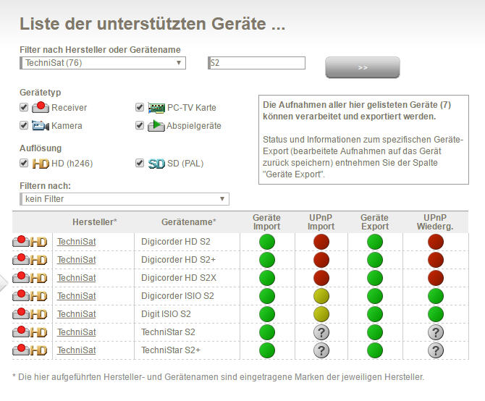The image size is (485, 401).
Task: Open TechniSat link for Digit ISIO S2
Action: pos(77,314)
